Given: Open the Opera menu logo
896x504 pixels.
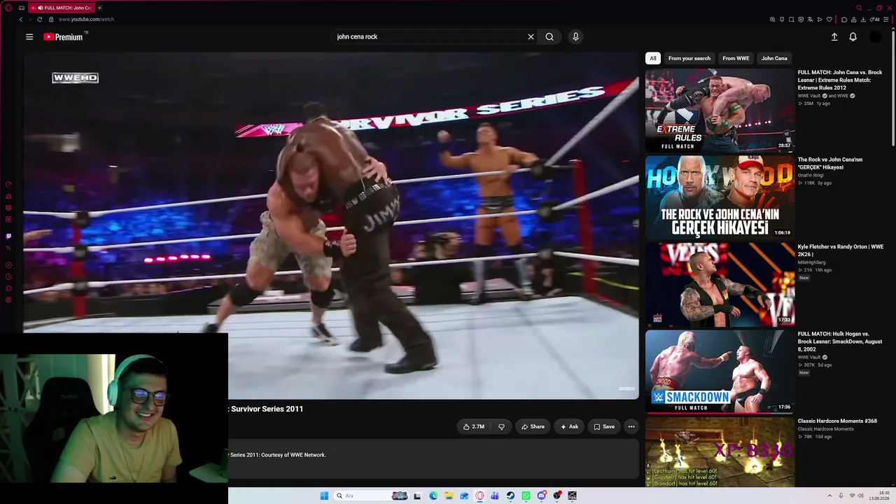Looking at the screenshot, I should pyautogui.click(x=8, y=8).
